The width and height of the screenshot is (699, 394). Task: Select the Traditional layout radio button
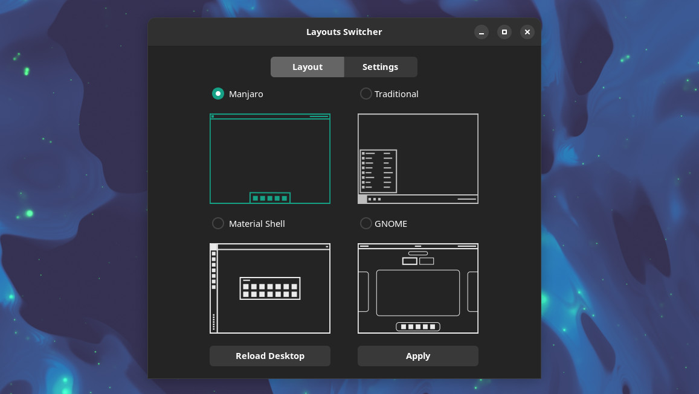click(x=366, y=94)
